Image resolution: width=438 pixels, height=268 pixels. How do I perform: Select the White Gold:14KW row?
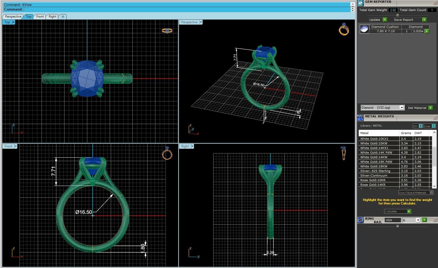[395, 157]
